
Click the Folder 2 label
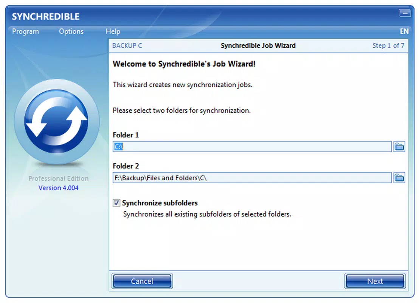tap(126, 166)
